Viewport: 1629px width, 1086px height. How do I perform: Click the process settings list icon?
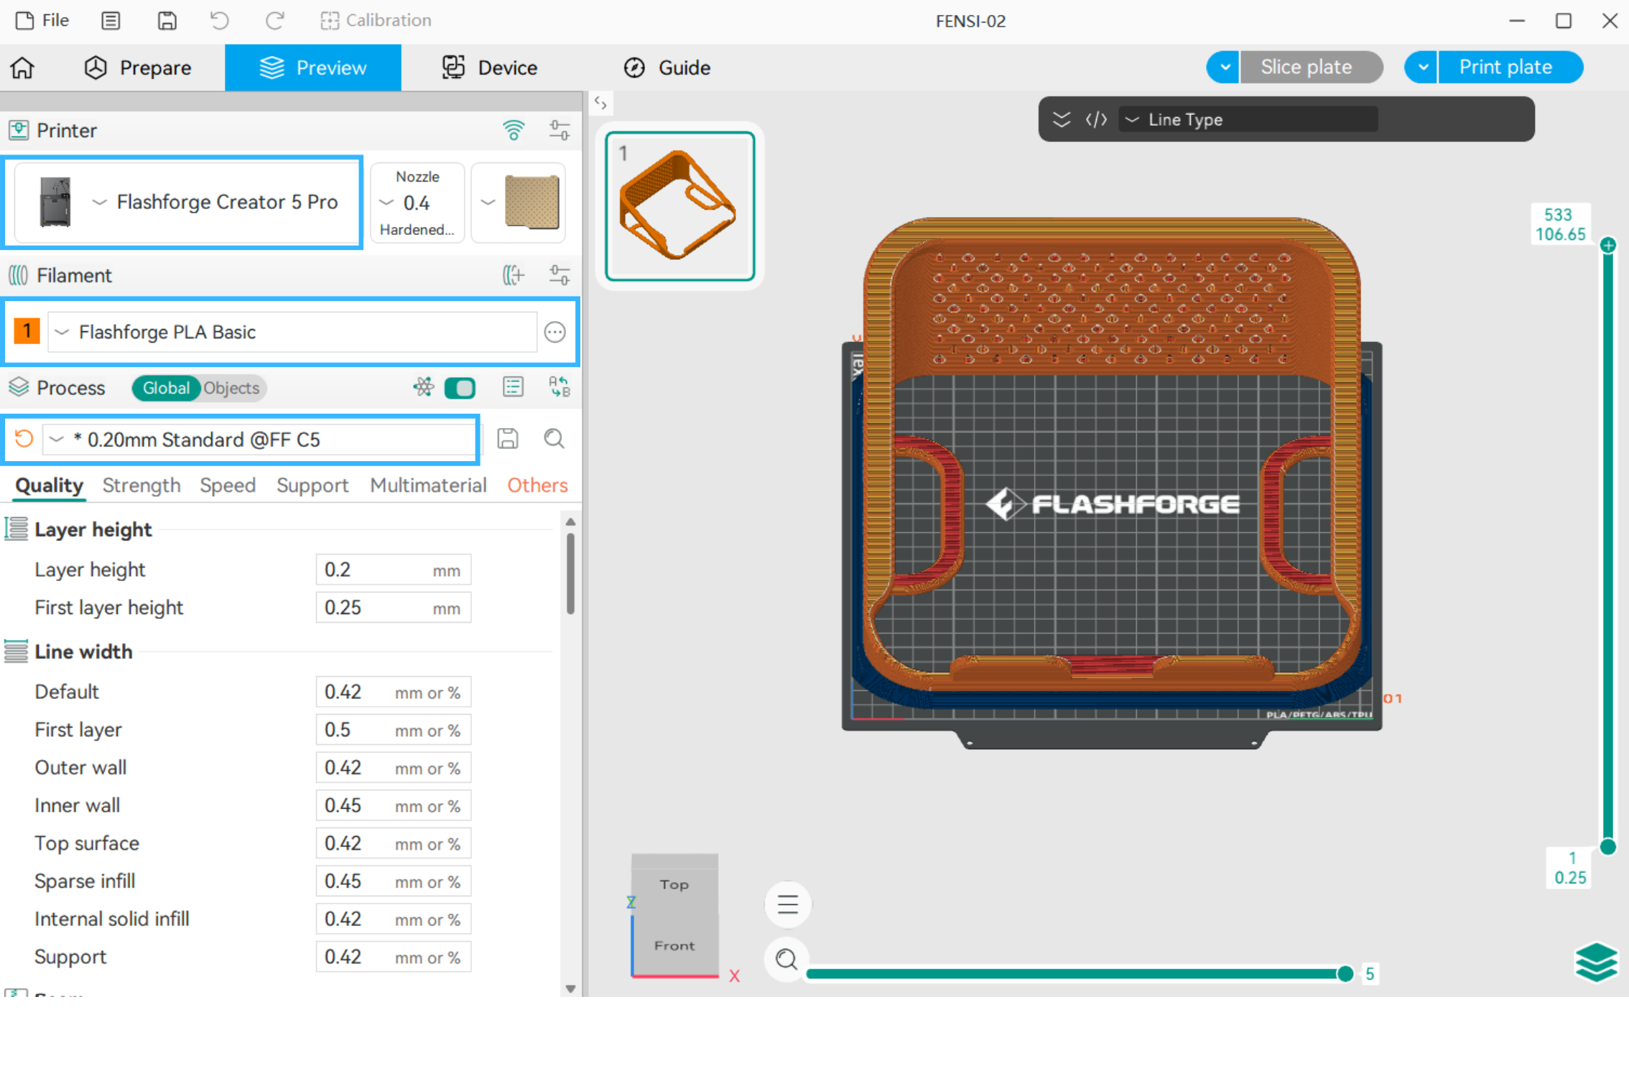point(513,387)
